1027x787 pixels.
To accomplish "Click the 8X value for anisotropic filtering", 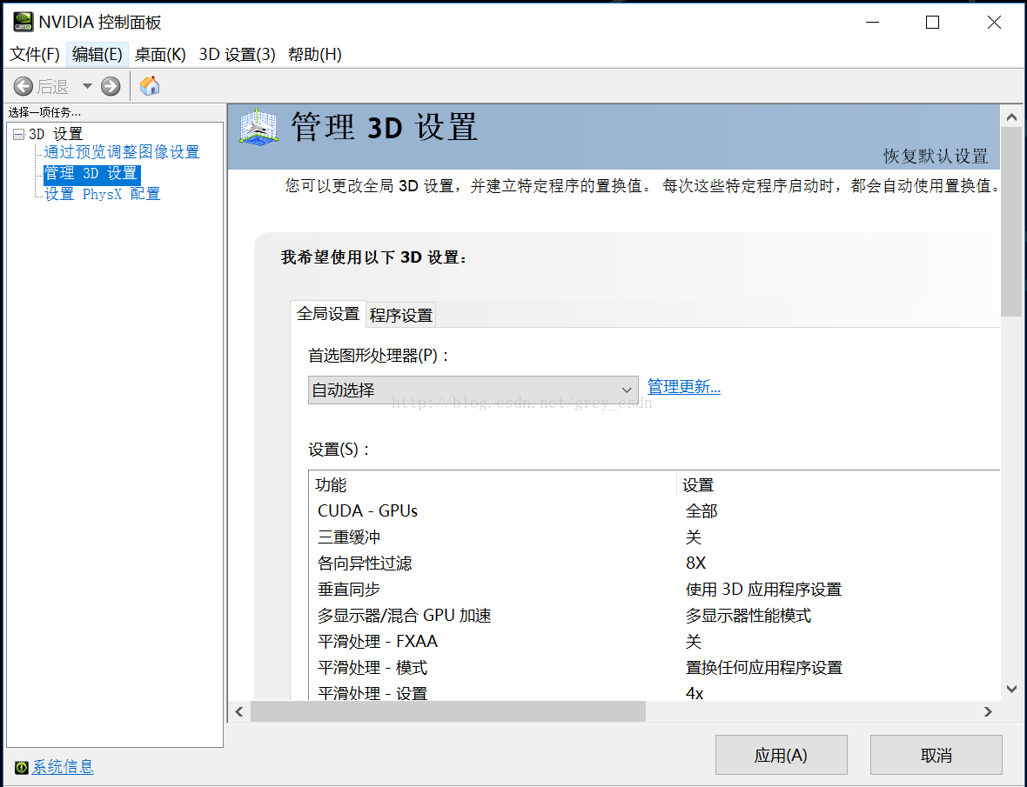I will point(695,564).
